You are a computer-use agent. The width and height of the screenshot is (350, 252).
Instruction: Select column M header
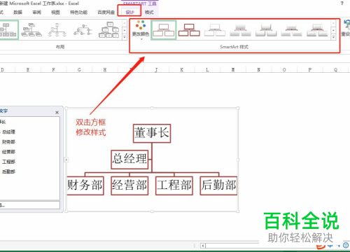(x=233, y=69)
